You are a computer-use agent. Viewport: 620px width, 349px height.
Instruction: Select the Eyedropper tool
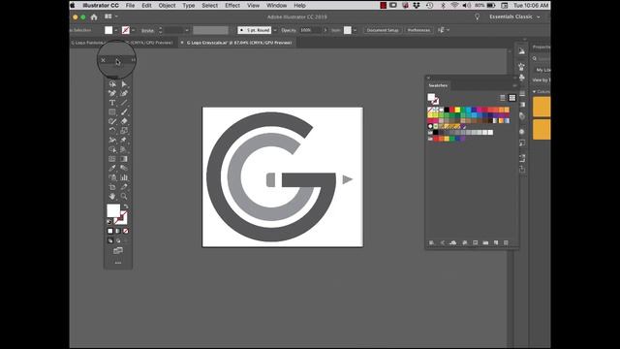click(112, 168)
